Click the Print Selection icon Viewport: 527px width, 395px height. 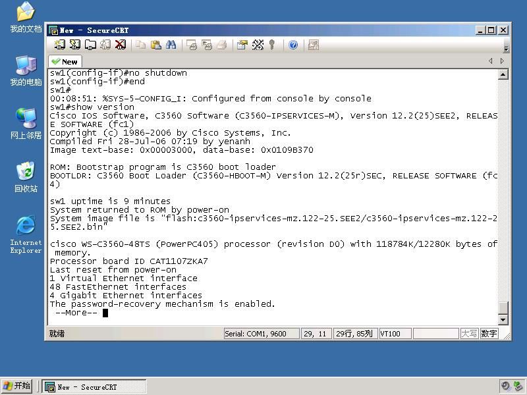[x=207, y=45]
